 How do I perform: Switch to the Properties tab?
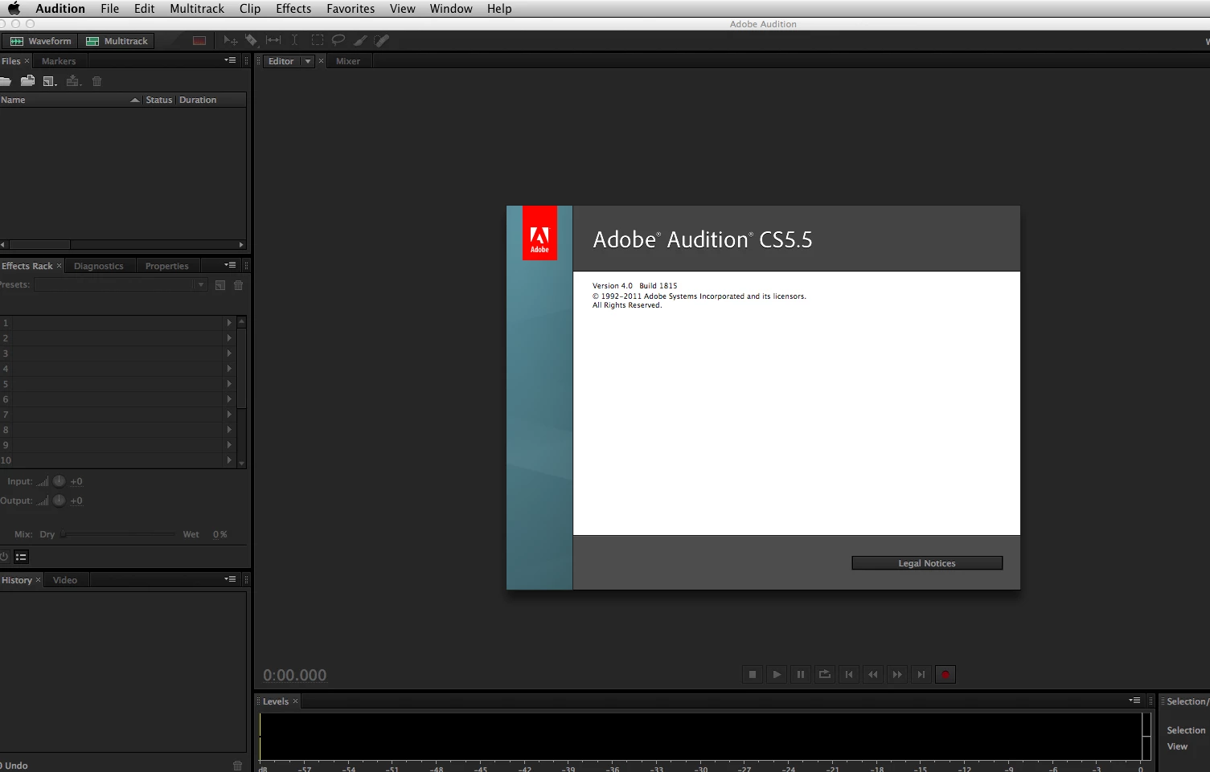coord(167,266)
